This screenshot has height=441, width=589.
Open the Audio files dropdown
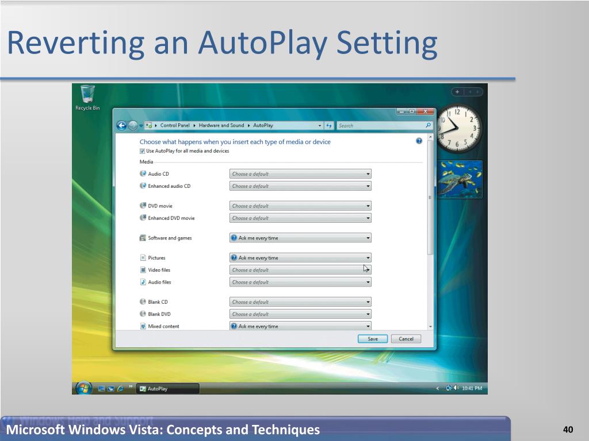coord(300,282)
